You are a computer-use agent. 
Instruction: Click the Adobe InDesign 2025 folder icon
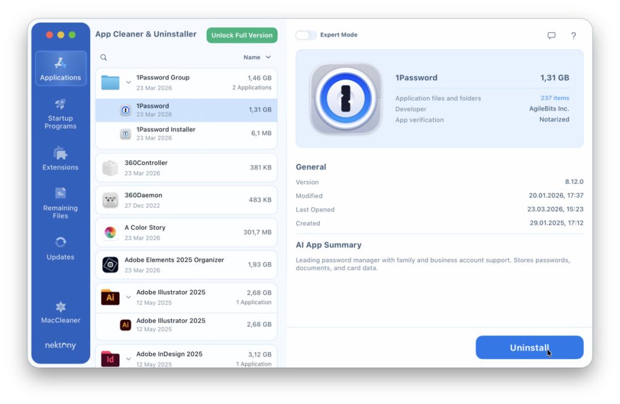coord(110,359)
